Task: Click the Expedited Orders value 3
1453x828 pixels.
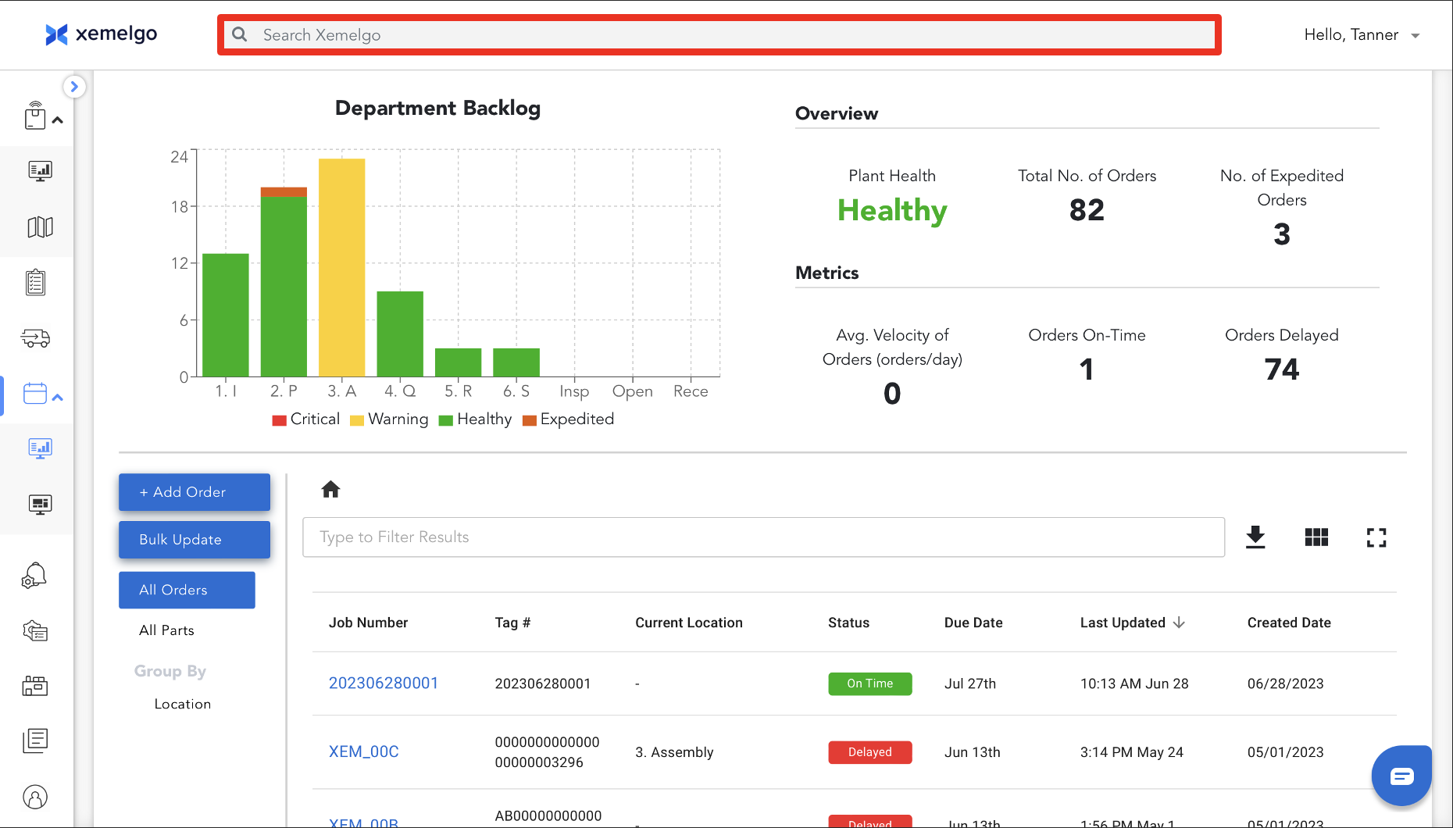Action: (x=1282, y=234)
